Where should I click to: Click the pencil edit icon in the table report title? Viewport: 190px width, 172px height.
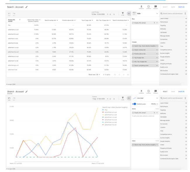tap(27, 7)
